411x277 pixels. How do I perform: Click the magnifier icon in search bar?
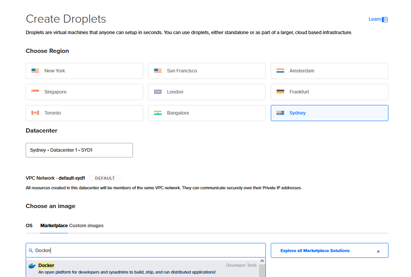click(x=31, y=250)
